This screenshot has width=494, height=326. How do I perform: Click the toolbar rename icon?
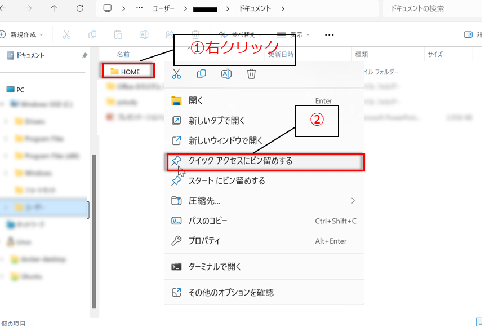144,35
